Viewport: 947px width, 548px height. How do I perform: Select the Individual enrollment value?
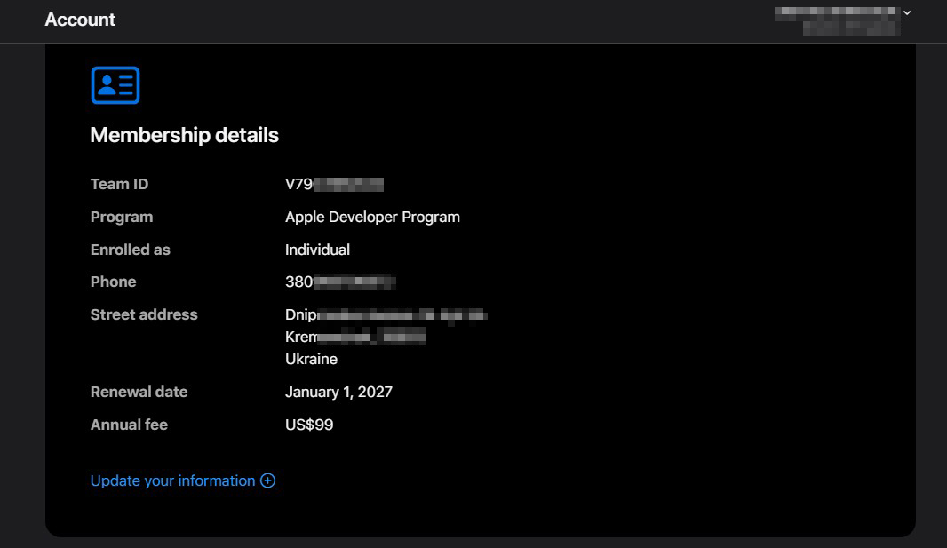(317, 250)
